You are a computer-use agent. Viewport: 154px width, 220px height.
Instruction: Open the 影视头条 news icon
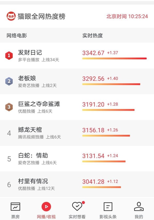click(108, 207)
